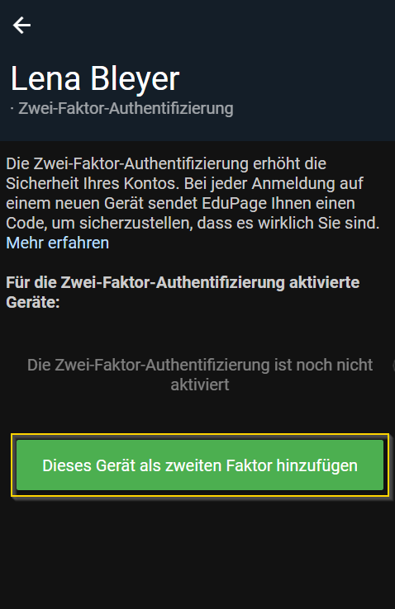
Task: Select the 'Lena Bleyer' account title
Action: 95,79
